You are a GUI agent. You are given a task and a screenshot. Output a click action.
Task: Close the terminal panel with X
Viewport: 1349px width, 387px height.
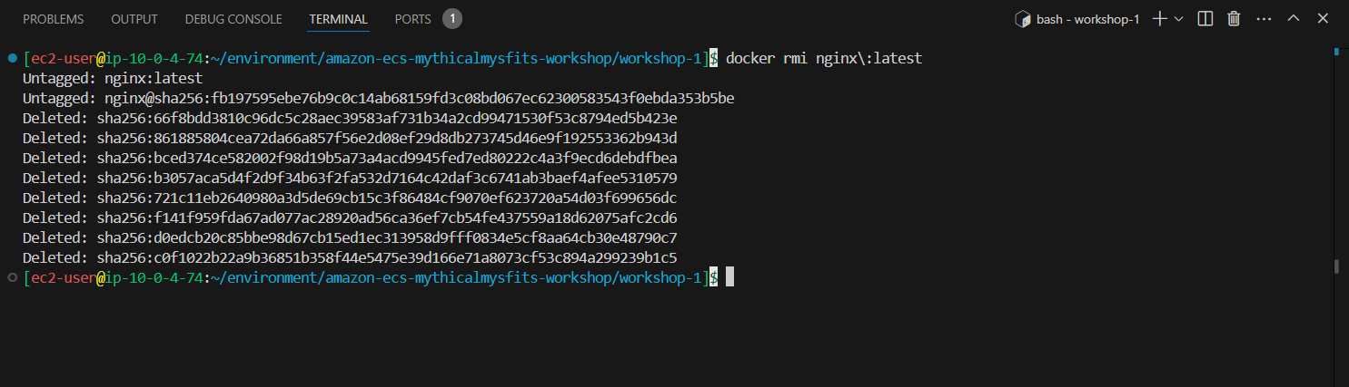(x=1324, y=19)
